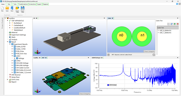Select the blue LISN1(Voltage) legend swatch

(x=108, y=85)
